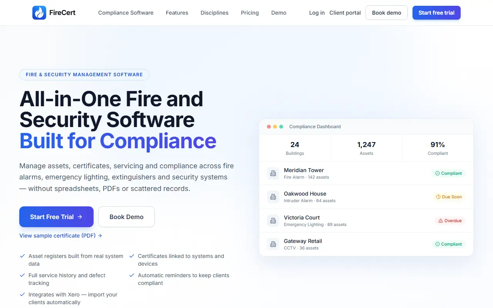Select the Victoria Court row title
The width and height of the screenshot is (493, 308).
click(x=302, y=218)
